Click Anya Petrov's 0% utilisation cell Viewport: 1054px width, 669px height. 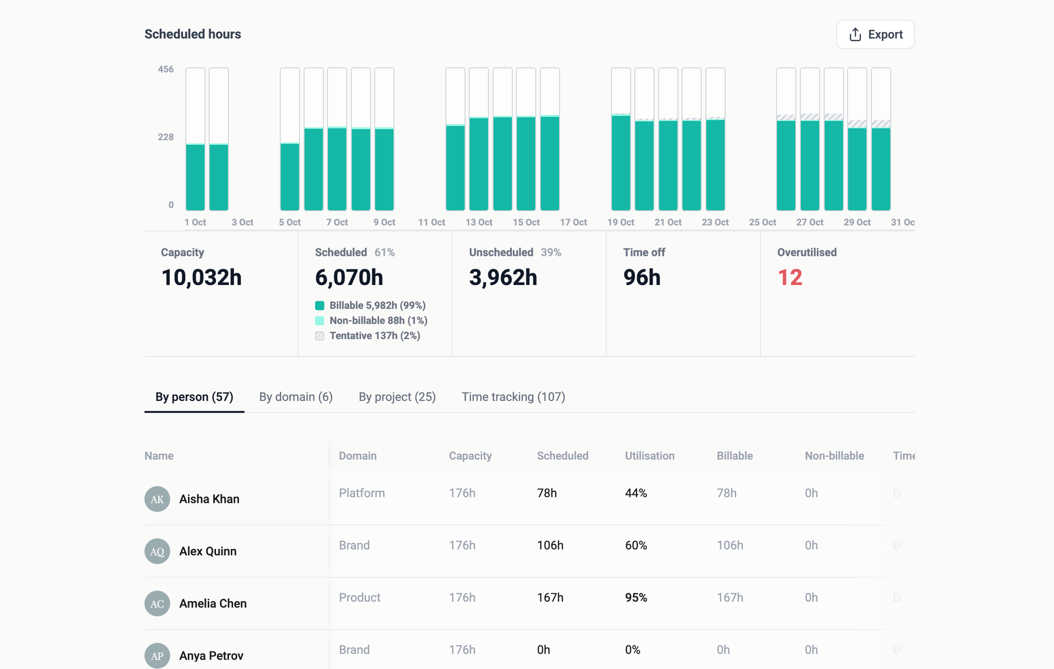[632, 650]
